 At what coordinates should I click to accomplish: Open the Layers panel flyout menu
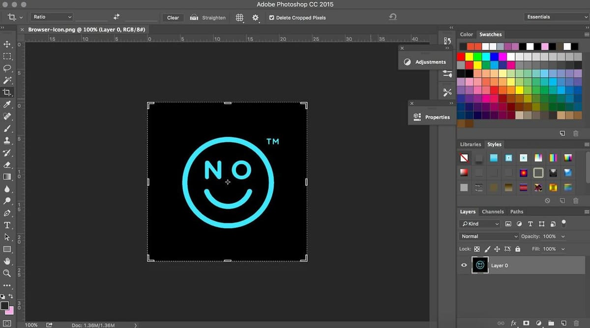587,212
